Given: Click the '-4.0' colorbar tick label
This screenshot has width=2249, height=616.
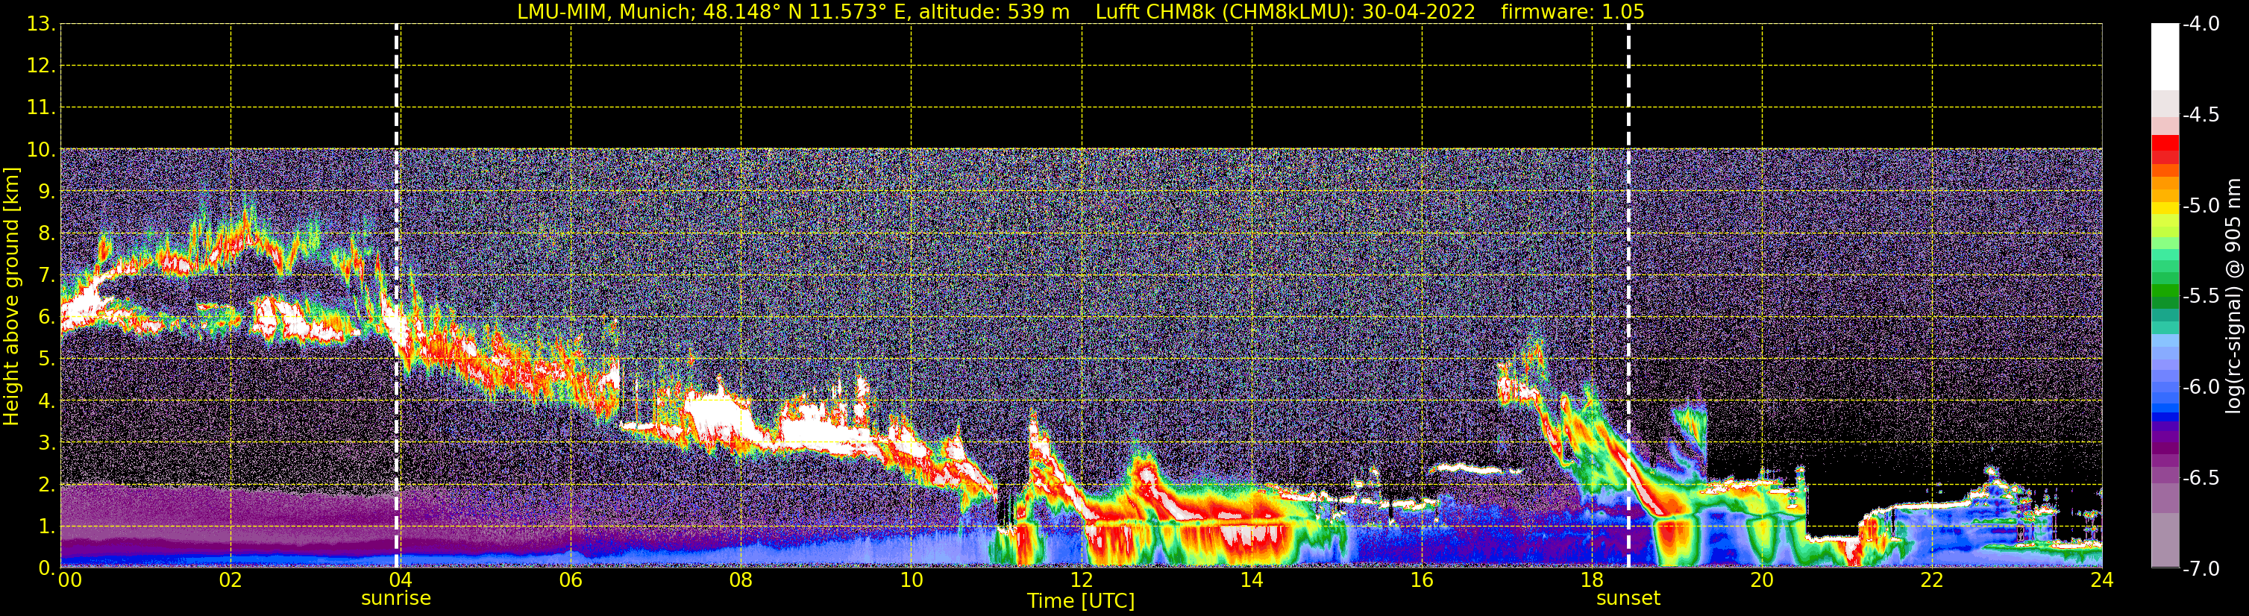Looking at the screenshot, I should pos(2201,24).
